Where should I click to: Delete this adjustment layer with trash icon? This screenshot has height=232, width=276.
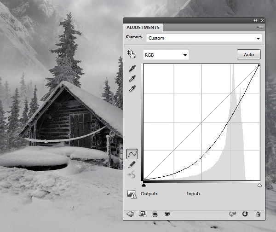[258, 214]
